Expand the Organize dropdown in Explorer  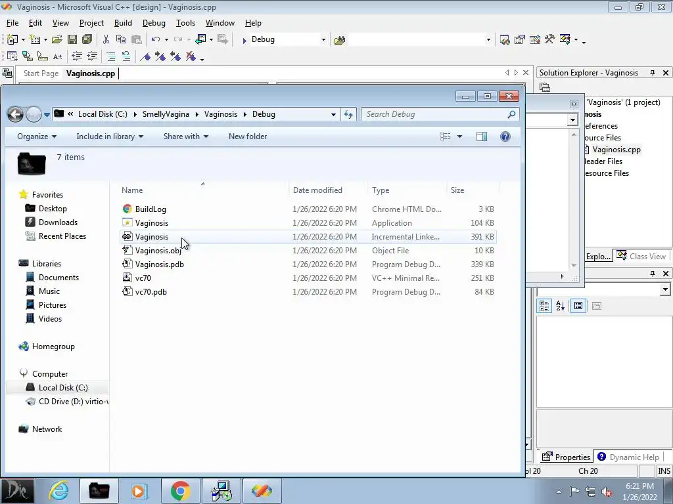(37, 136)
